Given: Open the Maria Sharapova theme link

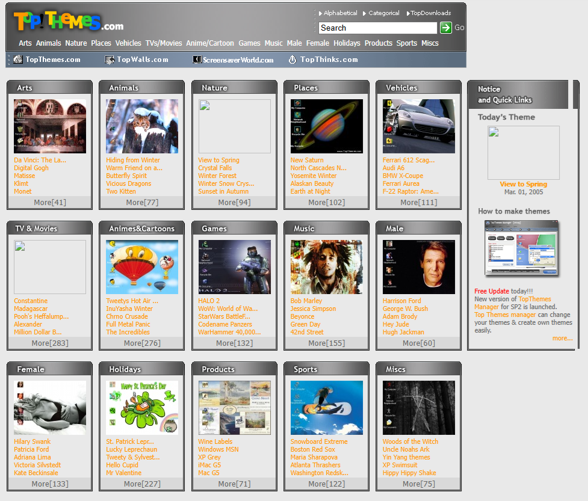Looking at the screenshot, I should (x=314, y=458).
